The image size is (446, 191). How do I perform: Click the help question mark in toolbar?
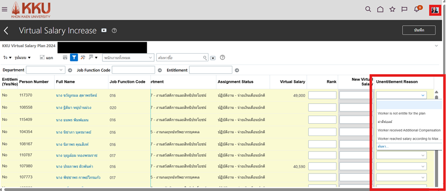[x=222, y=57]
